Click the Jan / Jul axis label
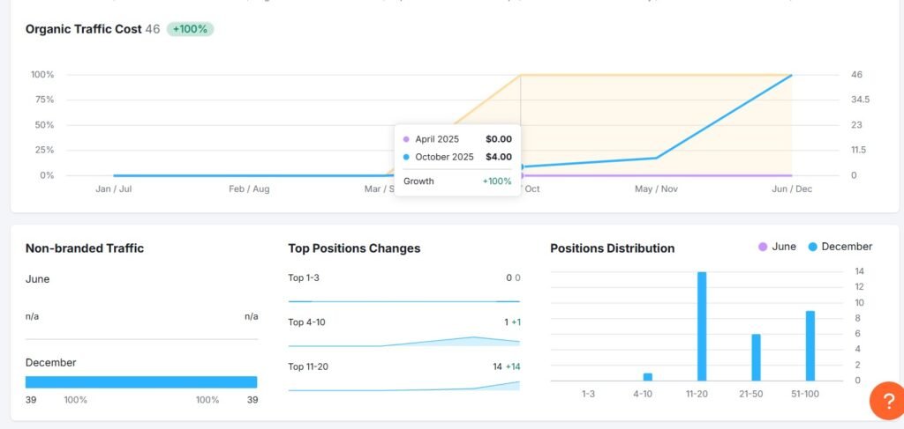 pos(113,189)
